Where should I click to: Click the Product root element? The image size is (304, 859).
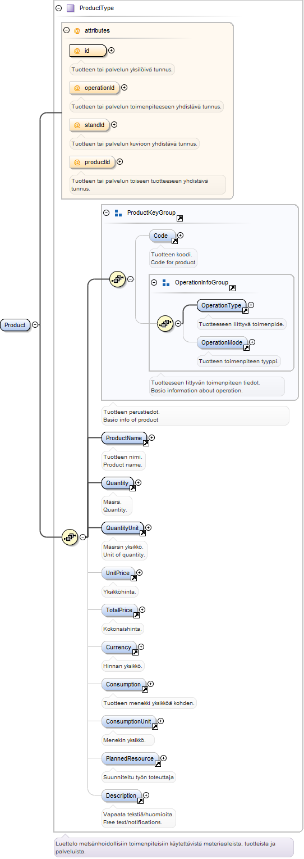15,325
